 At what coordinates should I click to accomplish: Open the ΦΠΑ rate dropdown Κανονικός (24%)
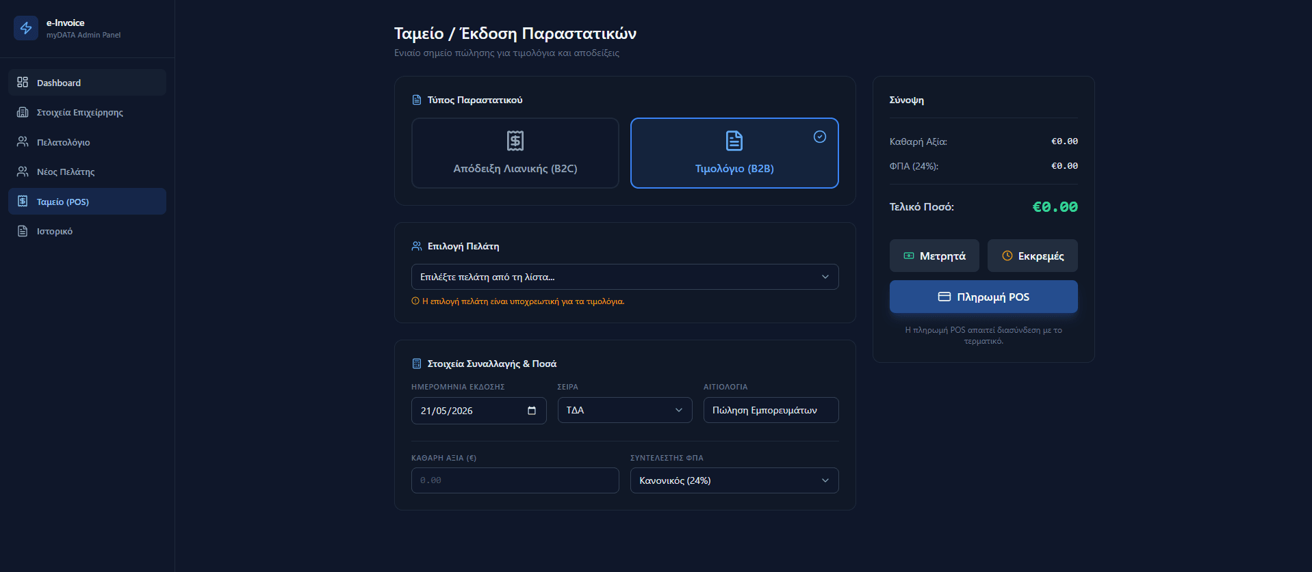[x=734, y=480]
